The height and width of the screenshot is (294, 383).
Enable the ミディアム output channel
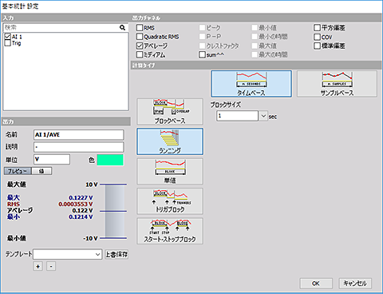tap(140, 54)
